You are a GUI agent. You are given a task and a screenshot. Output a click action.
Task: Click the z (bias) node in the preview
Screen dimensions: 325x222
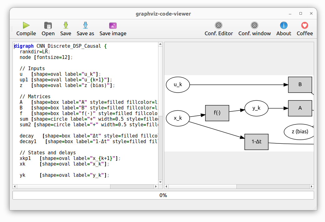click(x=299, y=132)
